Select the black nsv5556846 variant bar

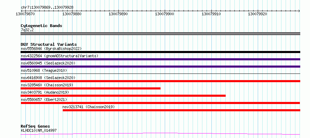[160, 52]
